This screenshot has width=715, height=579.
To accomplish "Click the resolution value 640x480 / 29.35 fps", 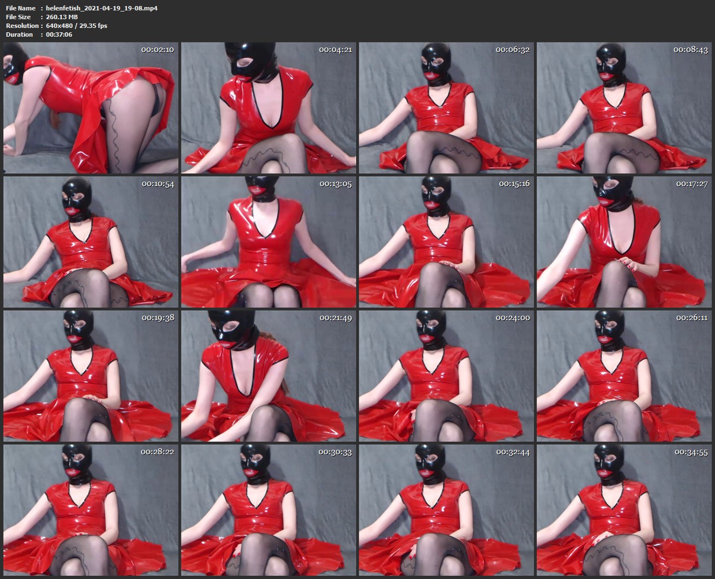I will click(x=77, y=26).
